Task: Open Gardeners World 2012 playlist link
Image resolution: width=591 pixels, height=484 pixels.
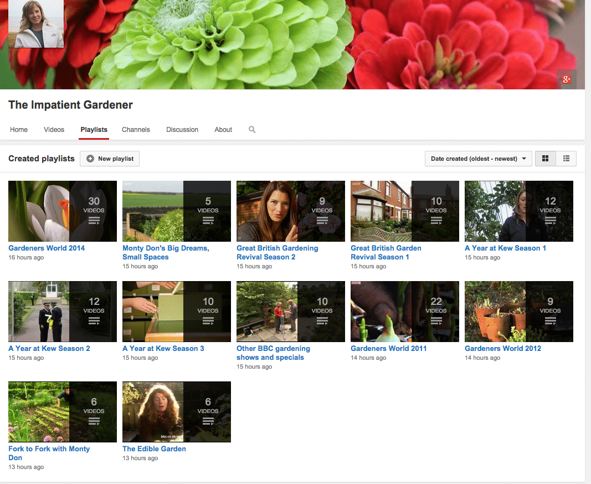Action: click(x=503, y=348)
